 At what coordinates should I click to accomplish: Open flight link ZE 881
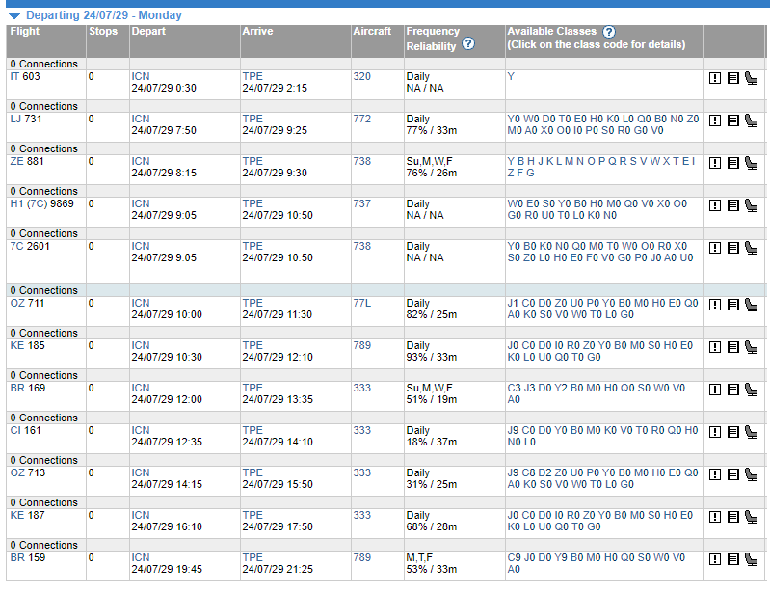click(x=27, y=161)
